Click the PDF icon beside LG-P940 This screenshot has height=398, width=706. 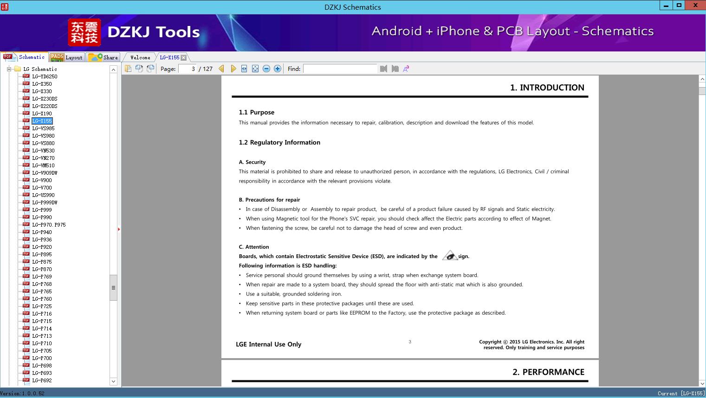click(x=26, y=232)
